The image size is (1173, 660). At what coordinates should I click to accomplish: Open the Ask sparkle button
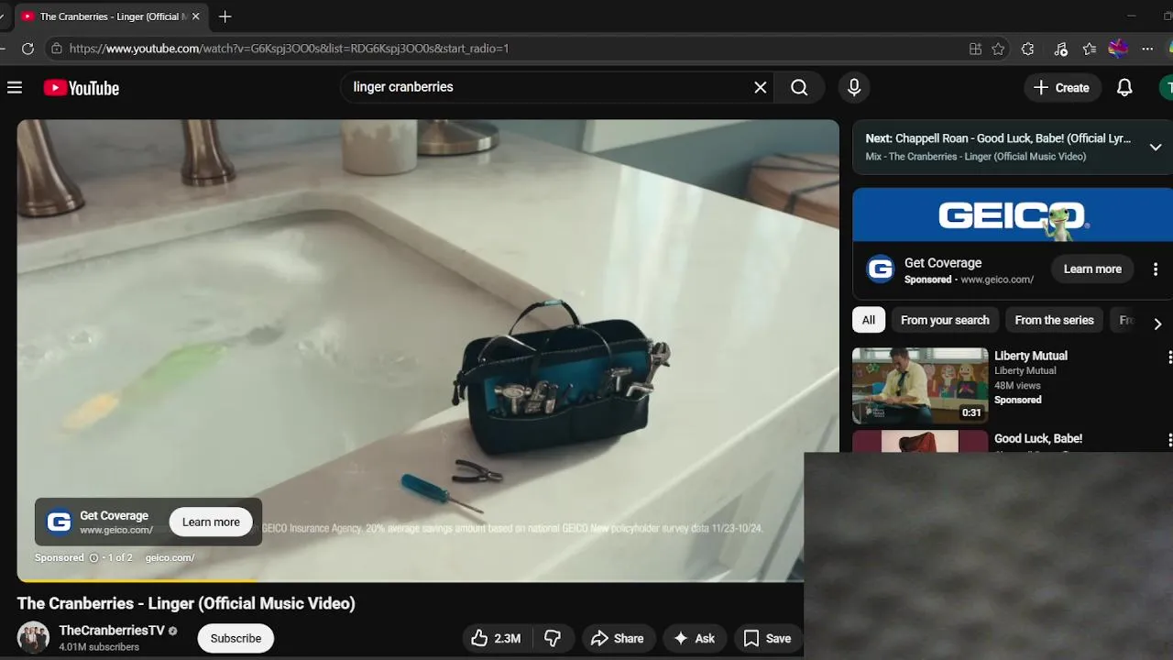point(694,638)
